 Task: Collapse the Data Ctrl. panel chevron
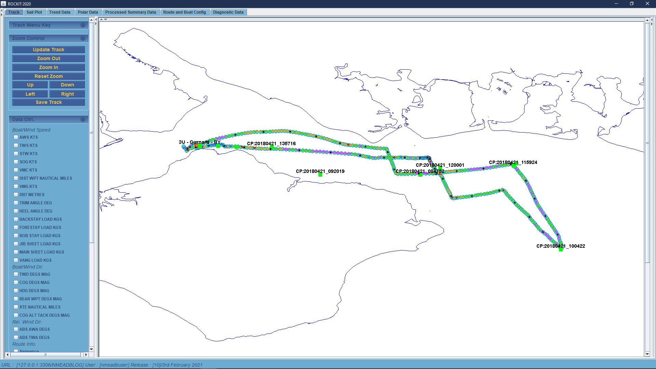pos(83,119)
